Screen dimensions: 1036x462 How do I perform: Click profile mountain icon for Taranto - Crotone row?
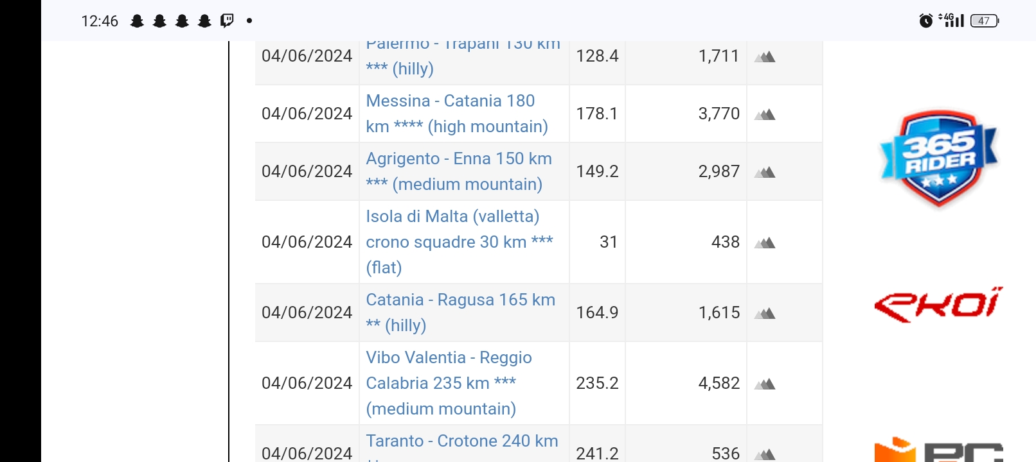[765, 454]
